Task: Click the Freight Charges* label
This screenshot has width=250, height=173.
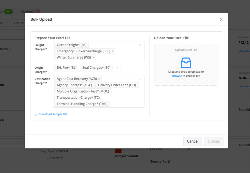Action: [41, 47]
